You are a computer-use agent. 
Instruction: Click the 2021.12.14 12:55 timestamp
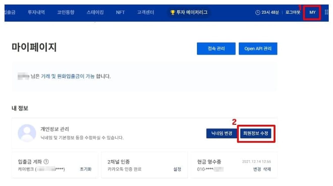(x=257, y=162)
